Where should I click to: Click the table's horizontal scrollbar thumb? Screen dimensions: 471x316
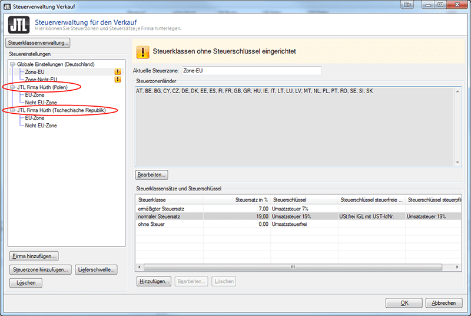pyautogui.click(x=293, y=267)
